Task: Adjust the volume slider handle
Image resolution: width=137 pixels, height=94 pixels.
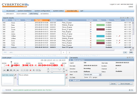Action: pos(60,69)
